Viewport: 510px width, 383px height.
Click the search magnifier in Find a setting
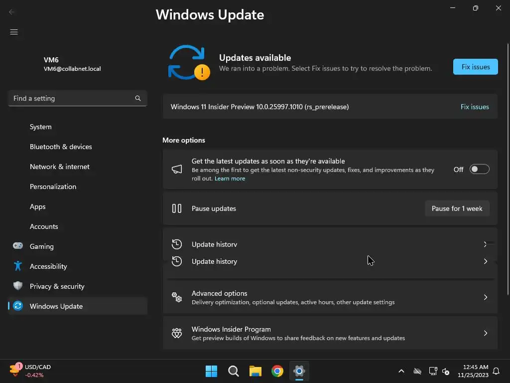click(x=138, y=98)
